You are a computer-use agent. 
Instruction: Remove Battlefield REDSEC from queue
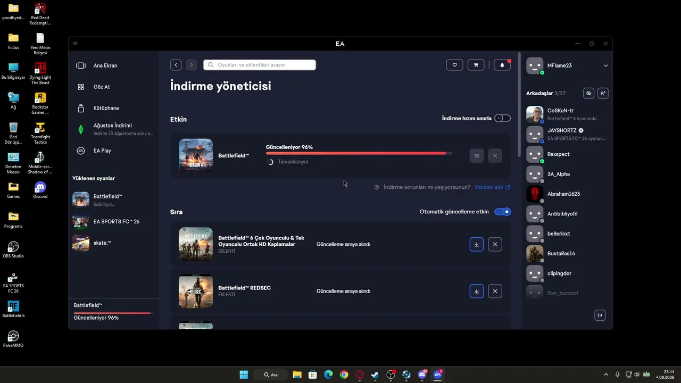495,291
